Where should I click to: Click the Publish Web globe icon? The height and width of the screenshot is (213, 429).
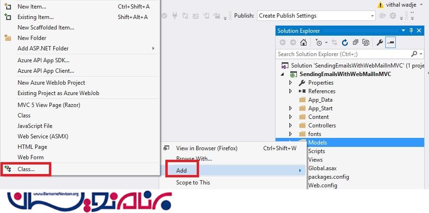[382, 16]
